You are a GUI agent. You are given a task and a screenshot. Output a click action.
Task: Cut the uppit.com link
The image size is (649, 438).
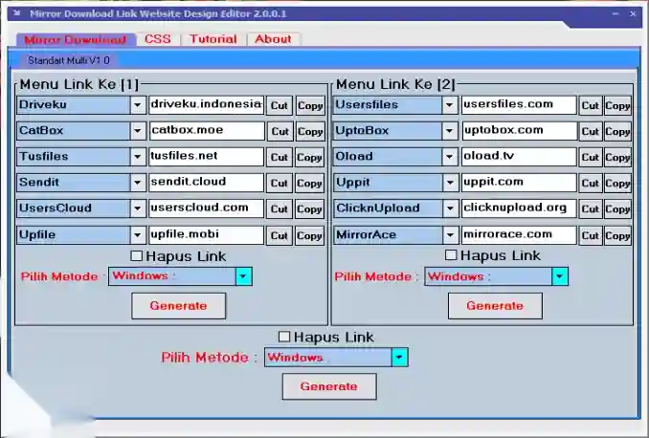pos(591,183)
